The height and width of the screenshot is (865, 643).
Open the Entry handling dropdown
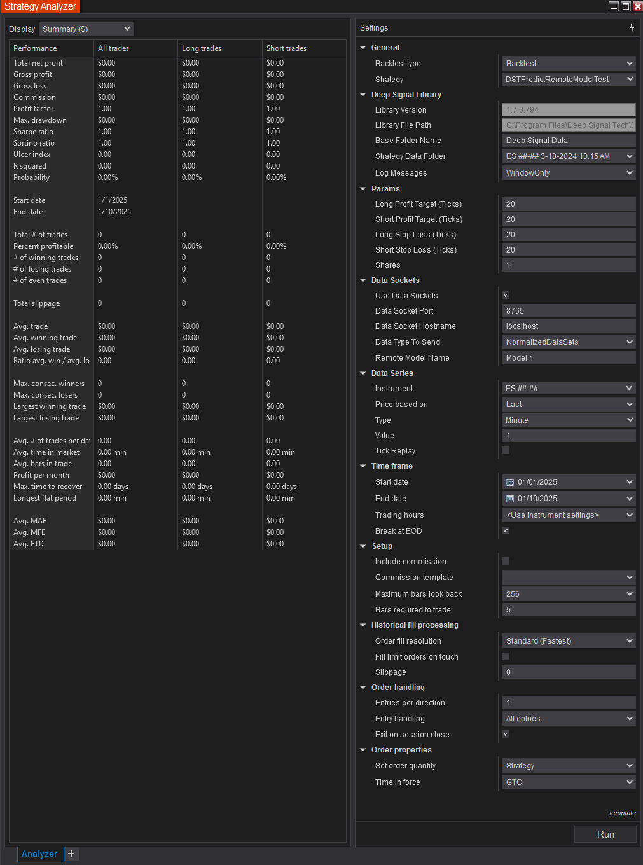tap(569, 719)
